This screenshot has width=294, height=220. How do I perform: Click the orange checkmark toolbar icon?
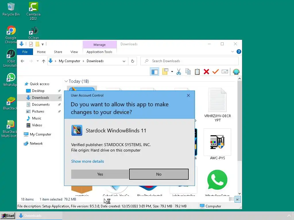point(215,71)
